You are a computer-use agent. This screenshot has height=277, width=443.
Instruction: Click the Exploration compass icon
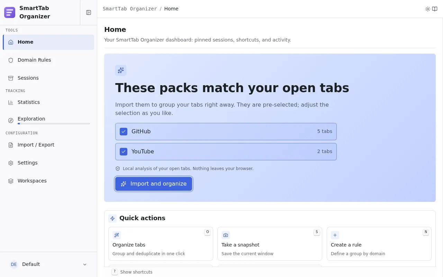point(11,120)
